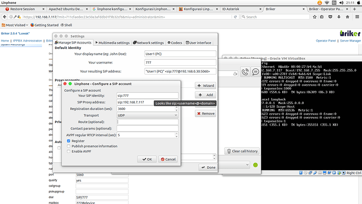362x204 pixels.
Task: Open the Operator Panel link
Action: click(326, 40)
